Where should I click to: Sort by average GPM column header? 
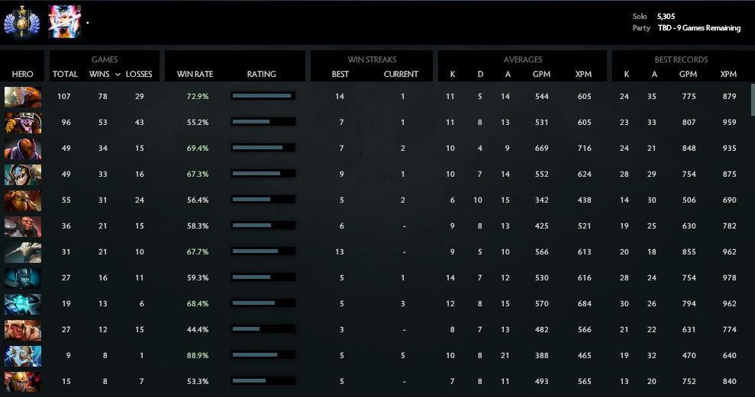tap(540, 75)
